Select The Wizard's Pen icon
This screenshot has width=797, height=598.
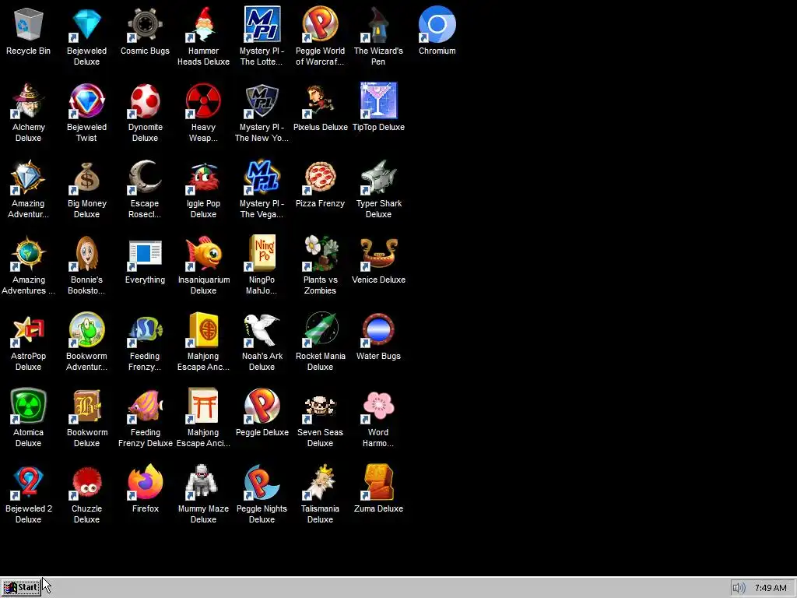coord(379,24)
